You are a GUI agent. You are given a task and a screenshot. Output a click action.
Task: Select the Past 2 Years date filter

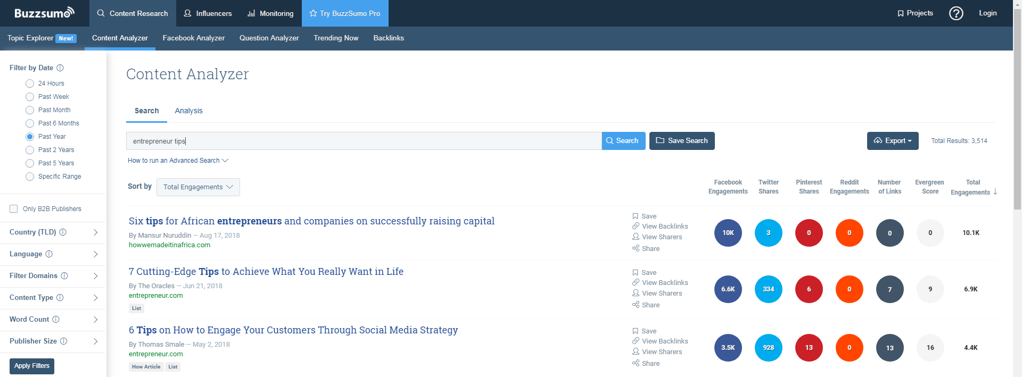(30, 150)
